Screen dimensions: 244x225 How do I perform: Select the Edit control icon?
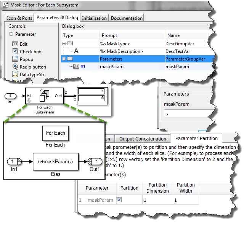(x=15, y=44)
